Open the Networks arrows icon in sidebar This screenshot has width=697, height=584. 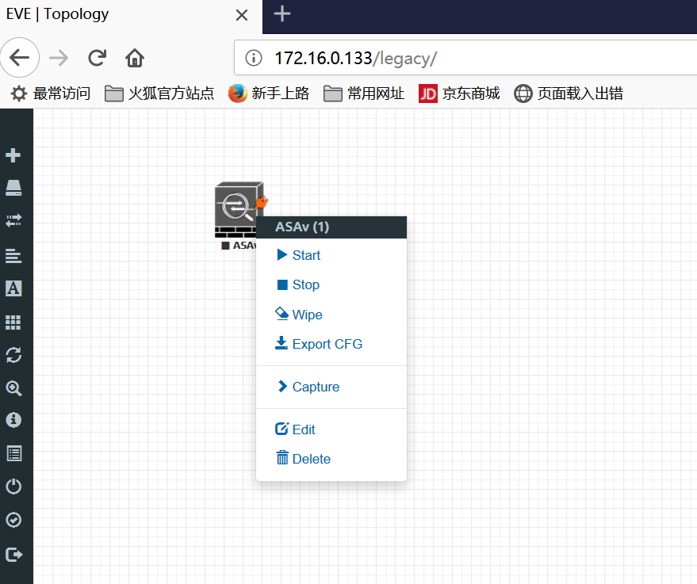13,221
